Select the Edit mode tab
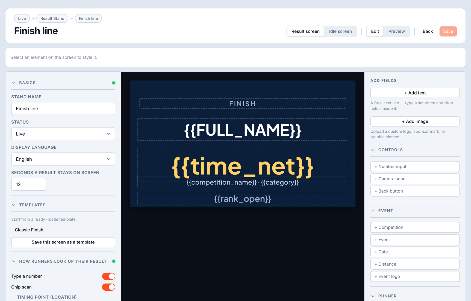The height and width of the screenshot is (301, 471). click(x=375, y=31)
